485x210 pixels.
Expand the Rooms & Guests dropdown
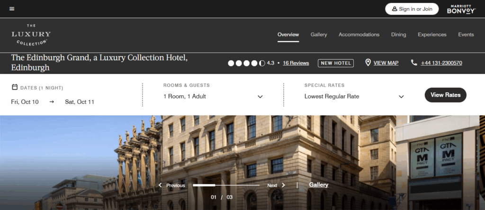tap(213, 96)
